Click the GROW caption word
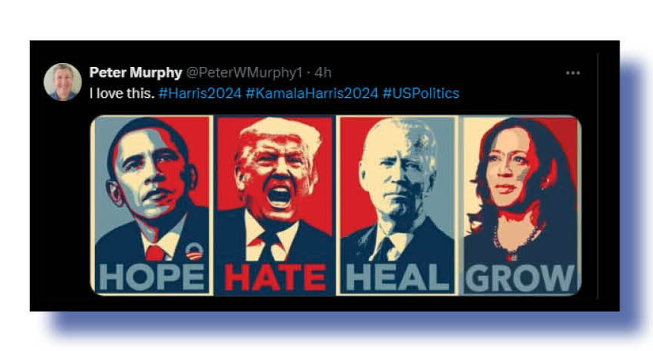This screenshot has width=653, height=351. (x=521, y=278)
